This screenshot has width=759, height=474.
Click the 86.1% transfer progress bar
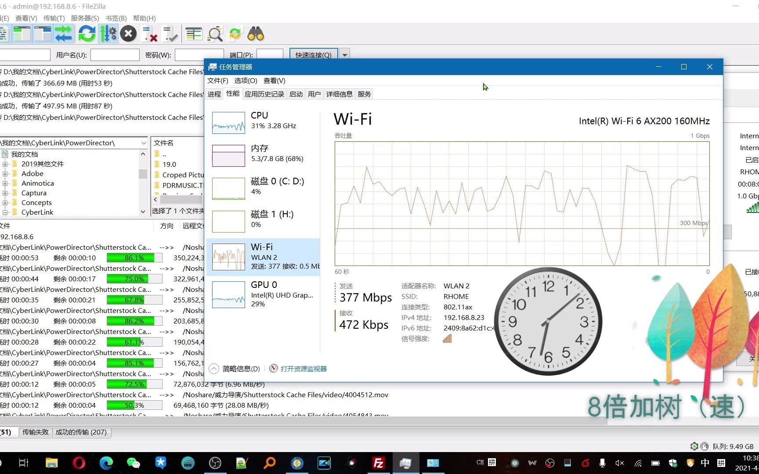click(x=134, y=258)
